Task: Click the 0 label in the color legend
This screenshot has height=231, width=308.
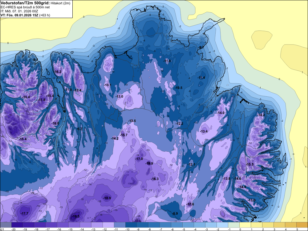Action: click(x=240, y=229)
